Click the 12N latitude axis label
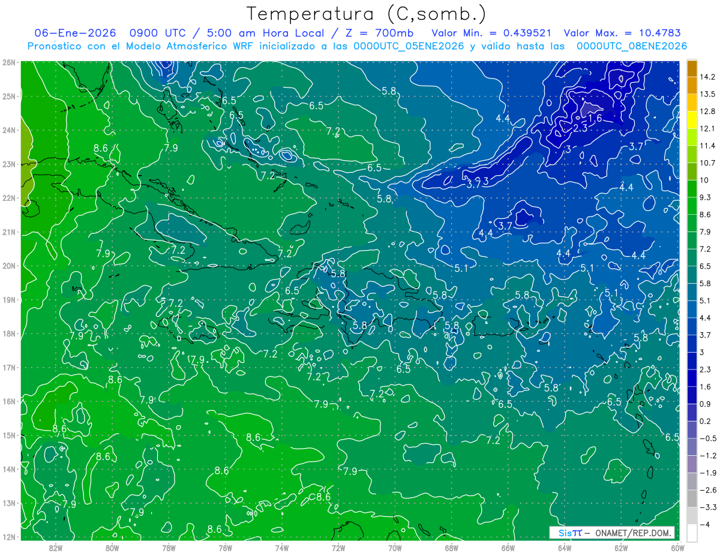This screenshot has height=556, width=720. (8, 537)
